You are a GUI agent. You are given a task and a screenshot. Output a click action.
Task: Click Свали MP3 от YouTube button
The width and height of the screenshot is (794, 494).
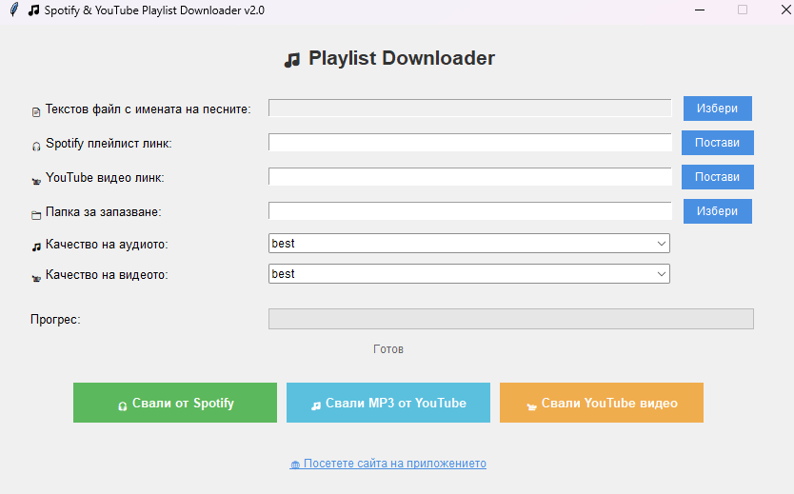388,403
